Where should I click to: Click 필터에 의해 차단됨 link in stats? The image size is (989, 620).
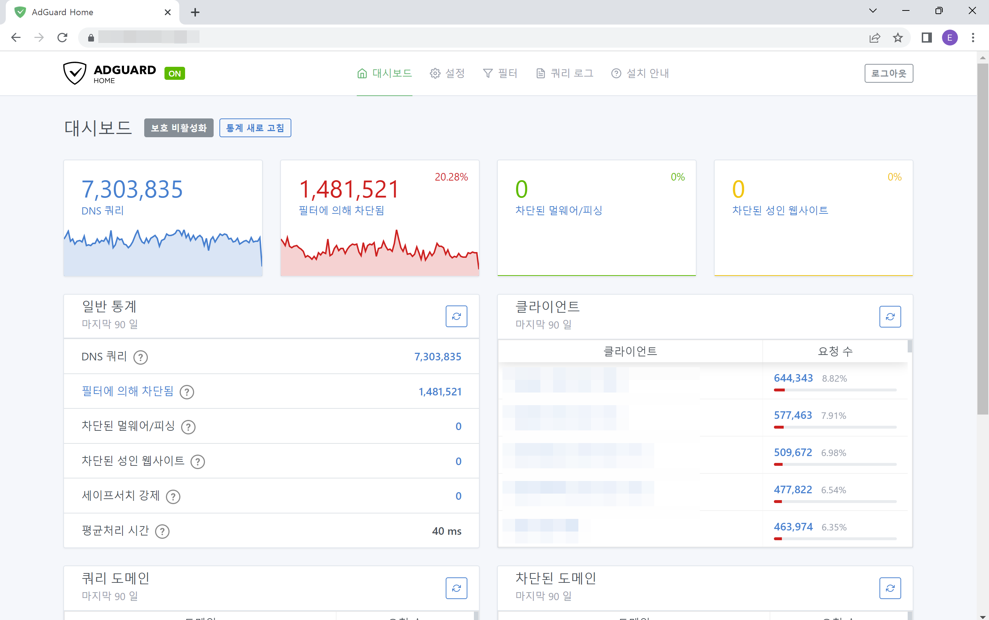pyautogui.click(x=128, y=391)
